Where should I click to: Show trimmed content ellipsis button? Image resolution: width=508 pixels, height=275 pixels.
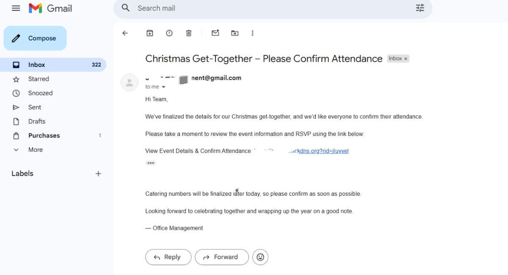point(151,163)
